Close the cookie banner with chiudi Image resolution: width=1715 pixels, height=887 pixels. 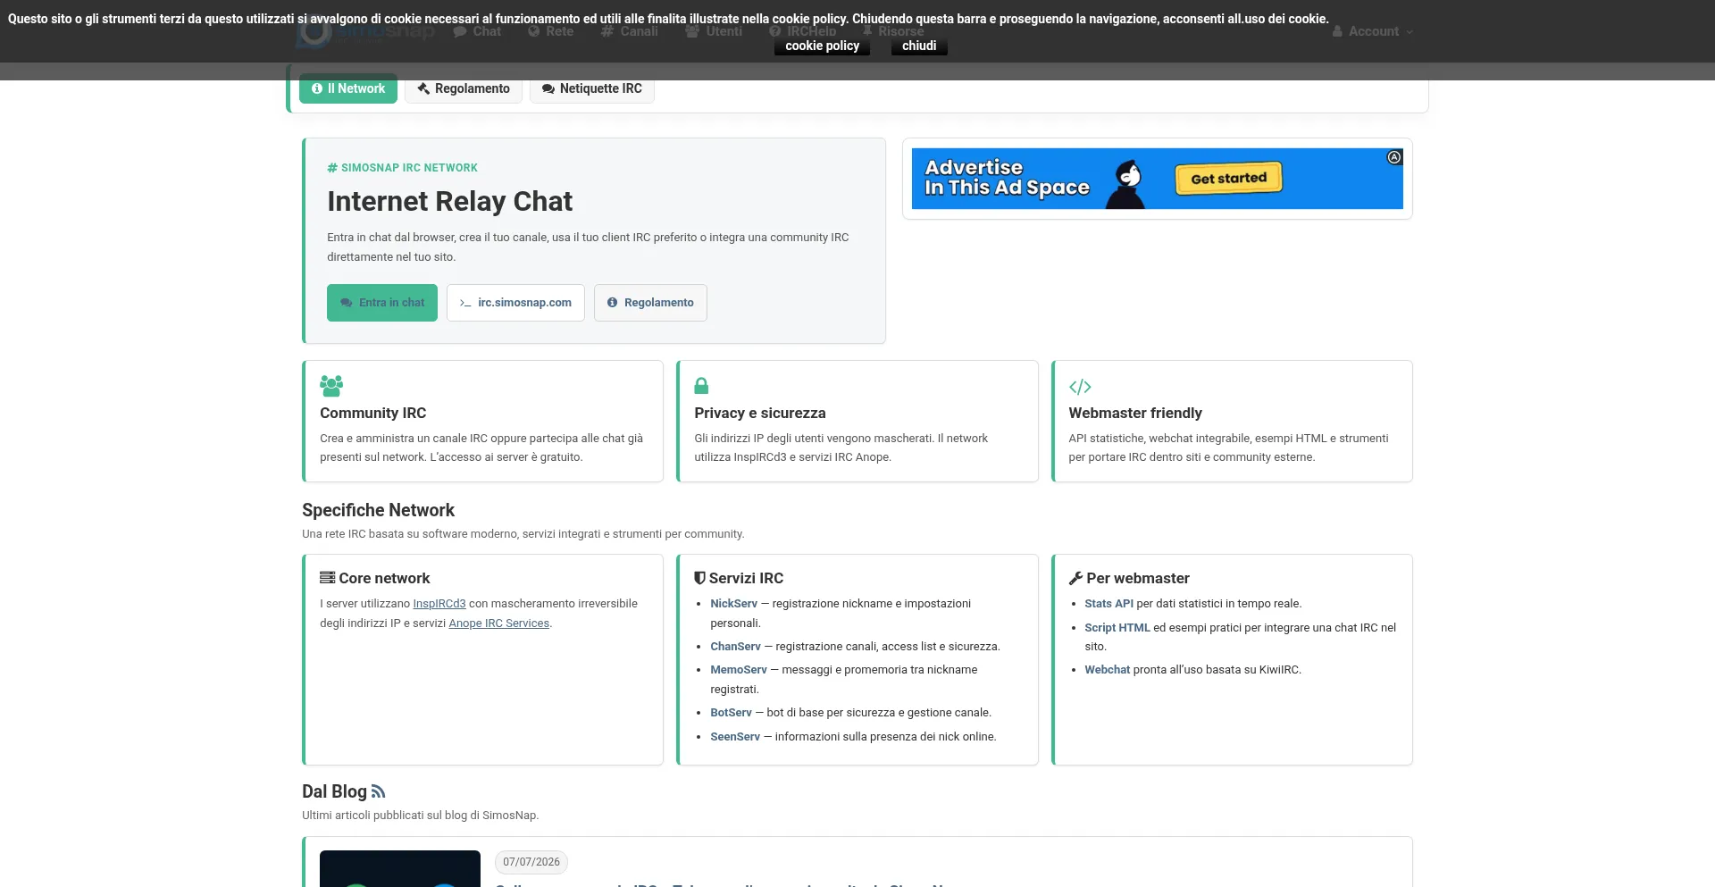[919, 46]
